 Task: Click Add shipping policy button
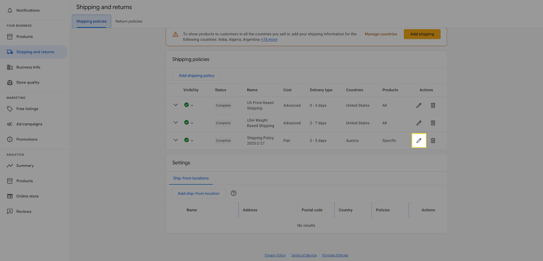(x=196, y=76)
